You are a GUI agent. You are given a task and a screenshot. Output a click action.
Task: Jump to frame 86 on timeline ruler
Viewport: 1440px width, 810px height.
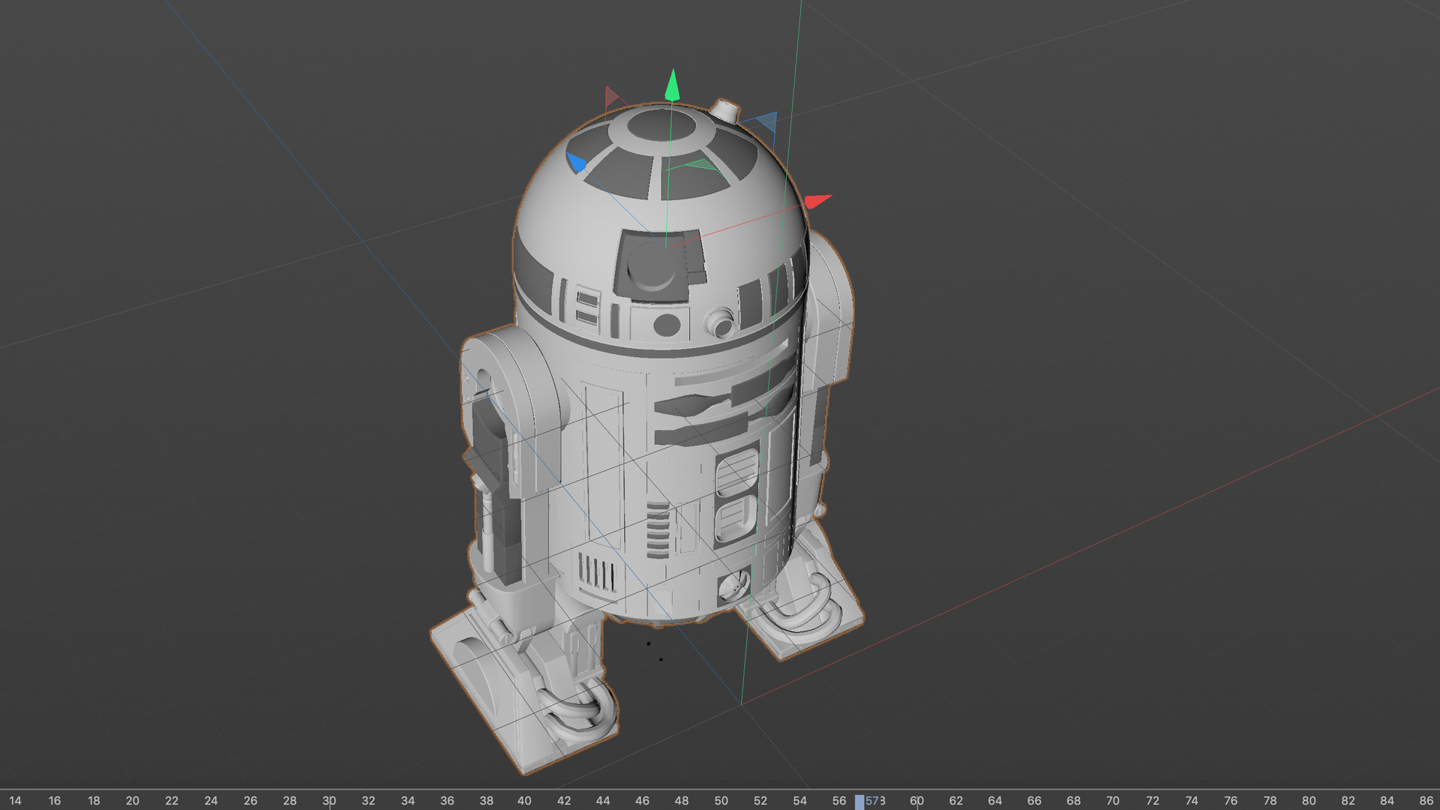[x=1426, y=800]
